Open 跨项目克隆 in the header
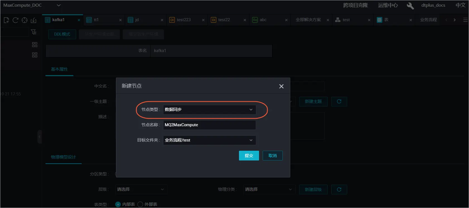 click(x=356, y=5)
